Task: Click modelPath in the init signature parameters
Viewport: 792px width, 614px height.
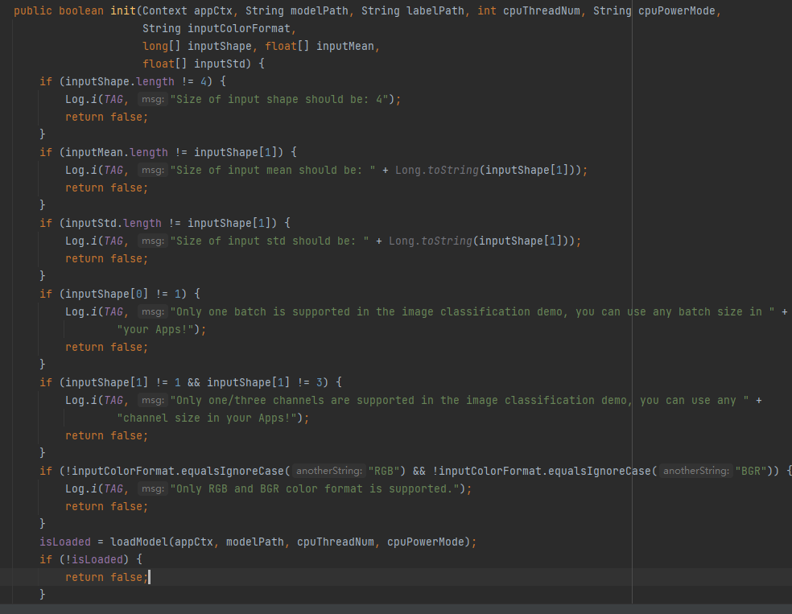Action: (320, 10)
